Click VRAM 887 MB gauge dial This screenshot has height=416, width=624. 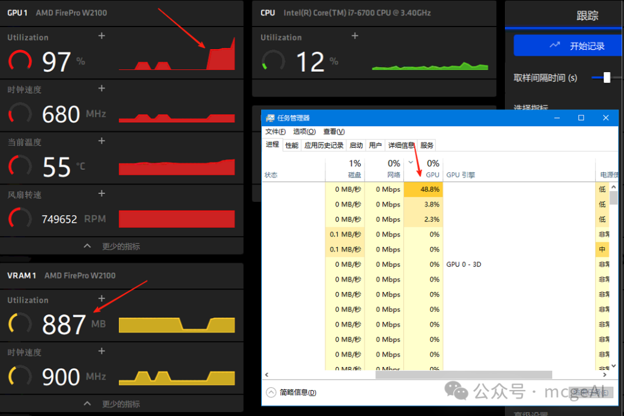point(20,324)
